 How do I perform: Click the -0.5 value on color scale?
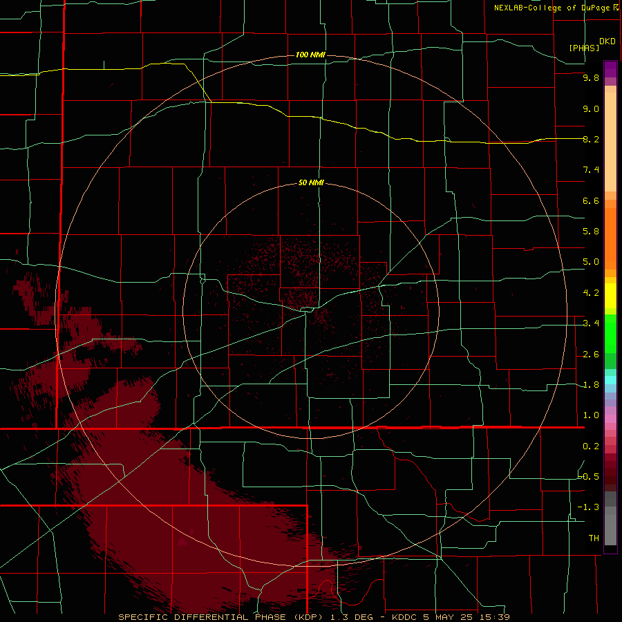click(588, 476)
